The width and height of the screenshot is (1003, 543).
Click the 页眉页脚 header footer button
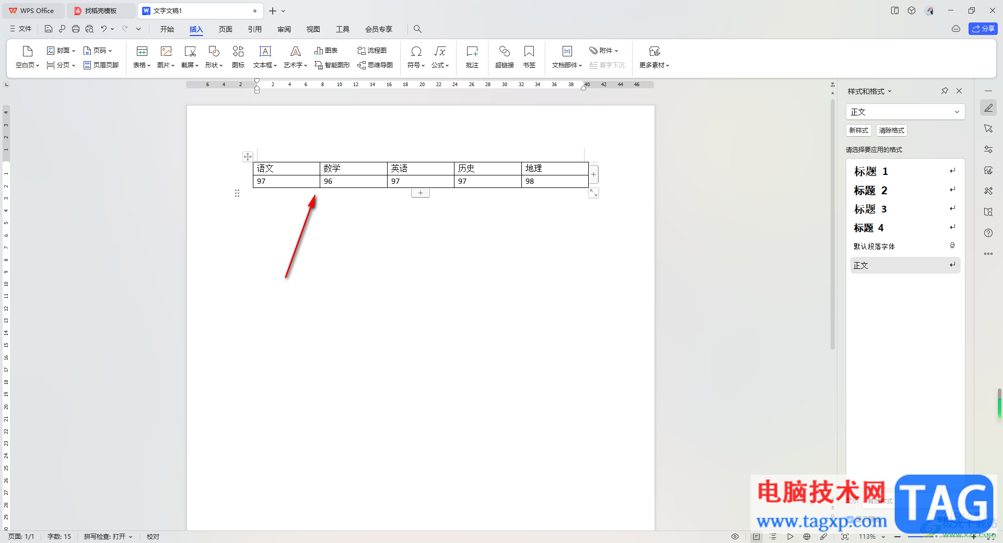click(x=101, y=65)
